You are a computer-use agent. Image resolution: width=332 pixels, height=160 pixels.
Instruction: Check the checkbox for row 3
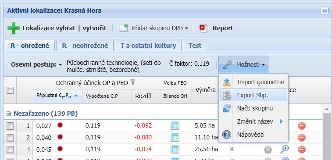(x=10, y=149)
